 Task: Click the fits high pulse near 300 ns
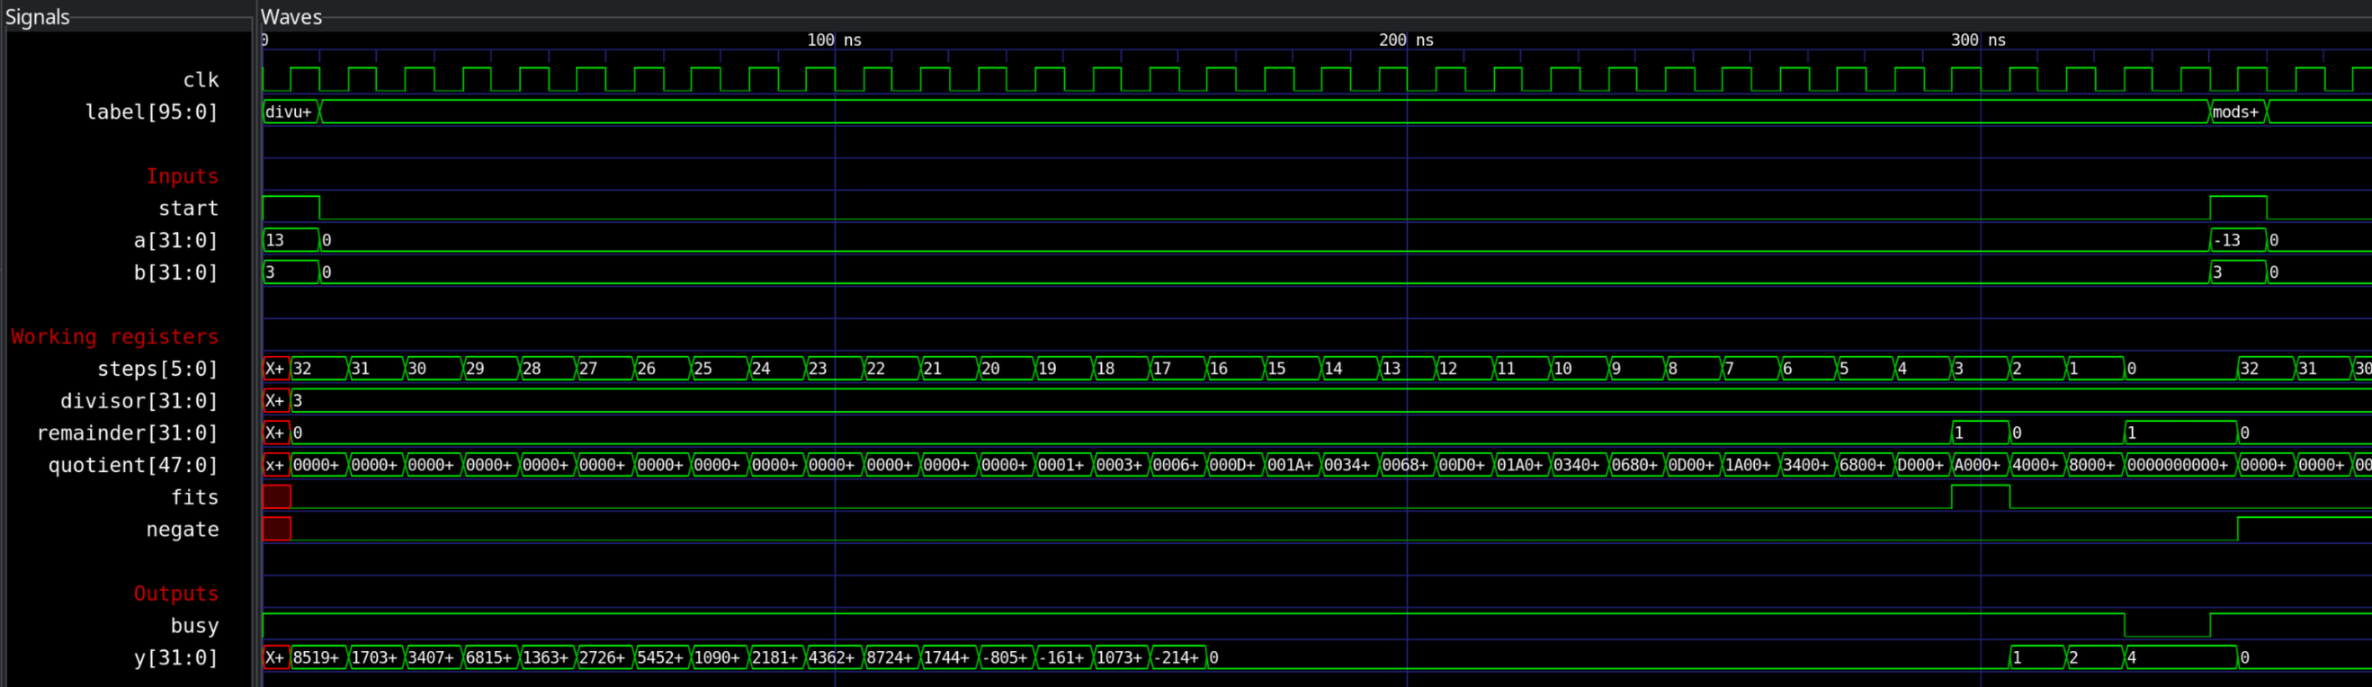(1980, 497)
